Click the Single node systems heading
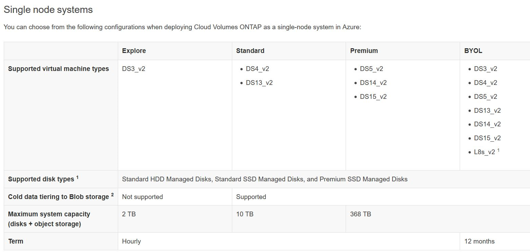This screenshot has width=530, height=252. click(48, 10)
